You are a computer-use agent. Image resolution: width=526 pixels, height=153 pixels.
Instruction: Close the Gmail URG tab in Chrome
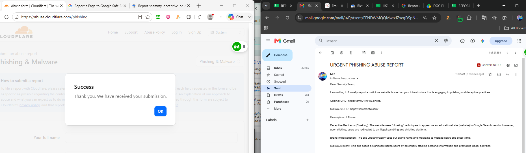click(x=317, y=6)
